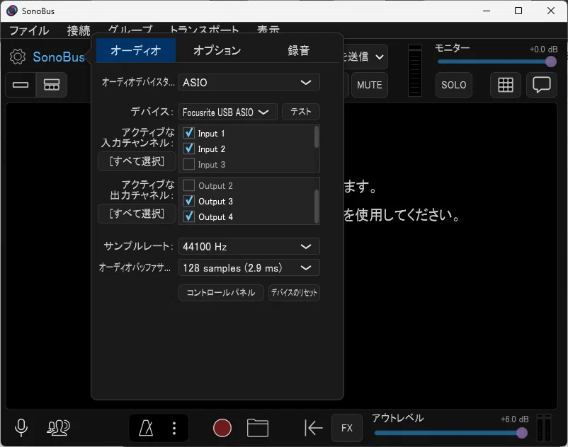
Task: Open the グループ menu
Action: (x=130, y=29)
